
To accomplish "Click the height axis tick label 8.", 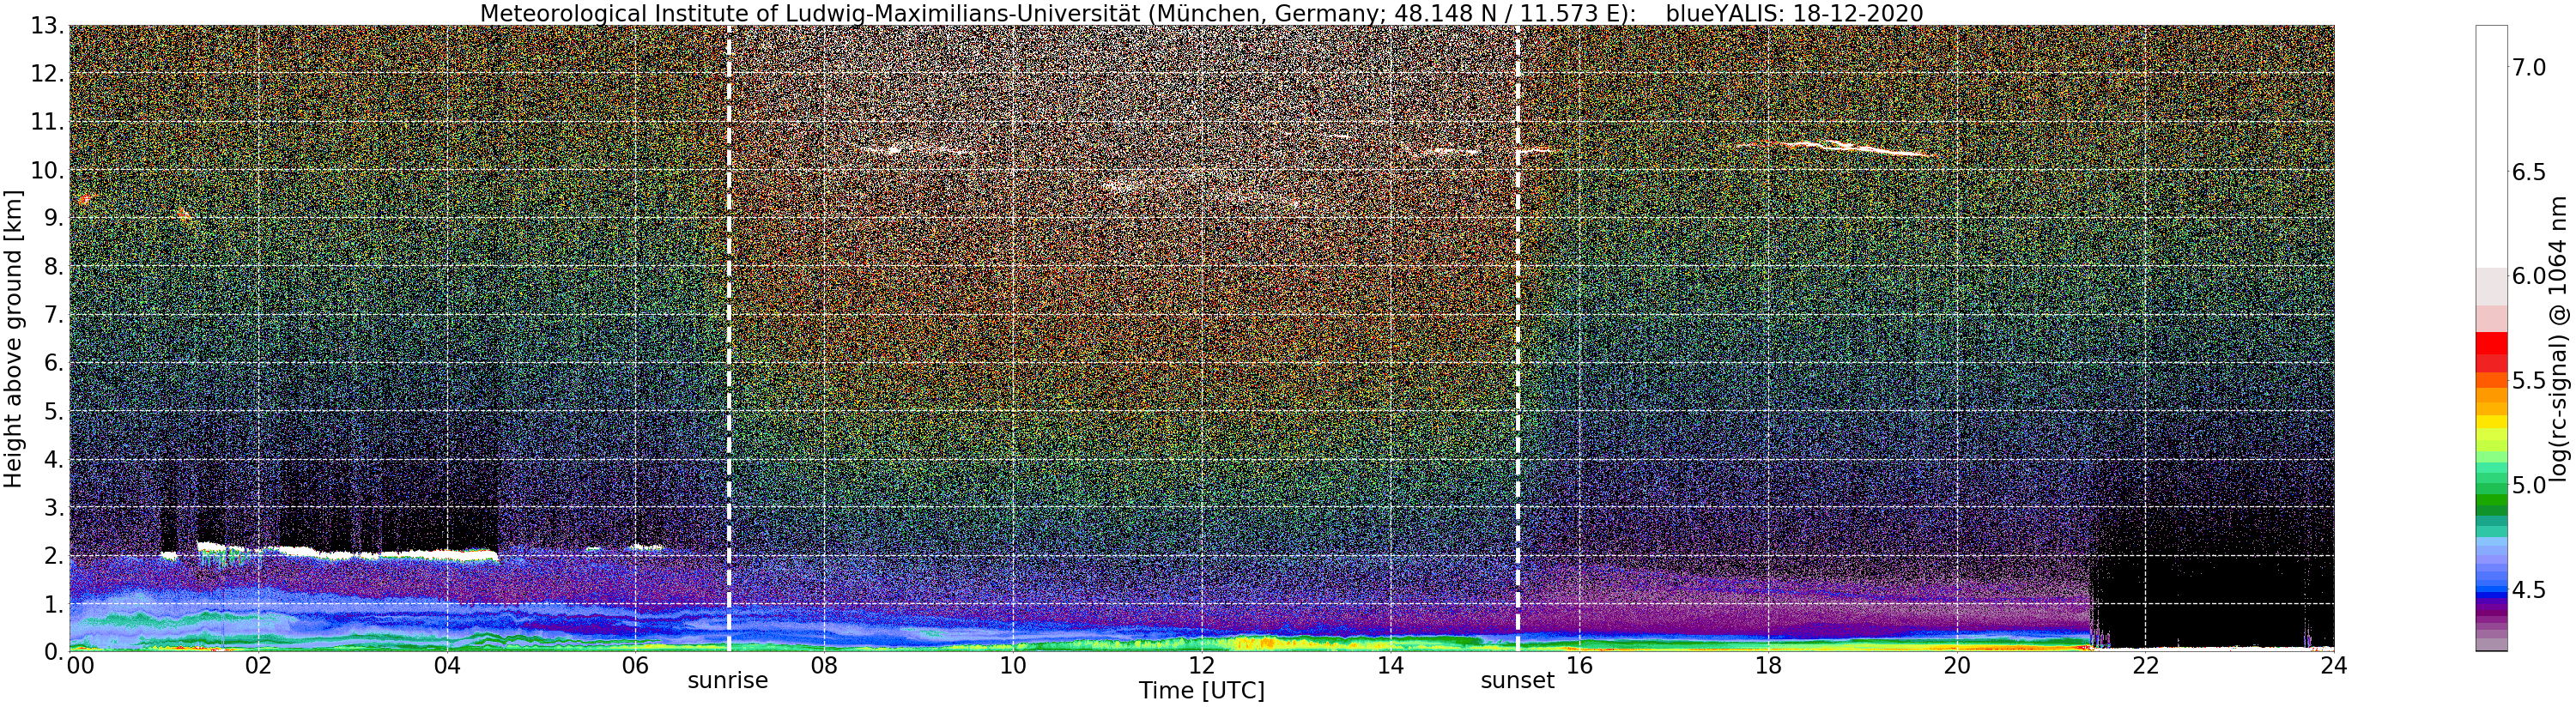I will (x=54, y=266).
